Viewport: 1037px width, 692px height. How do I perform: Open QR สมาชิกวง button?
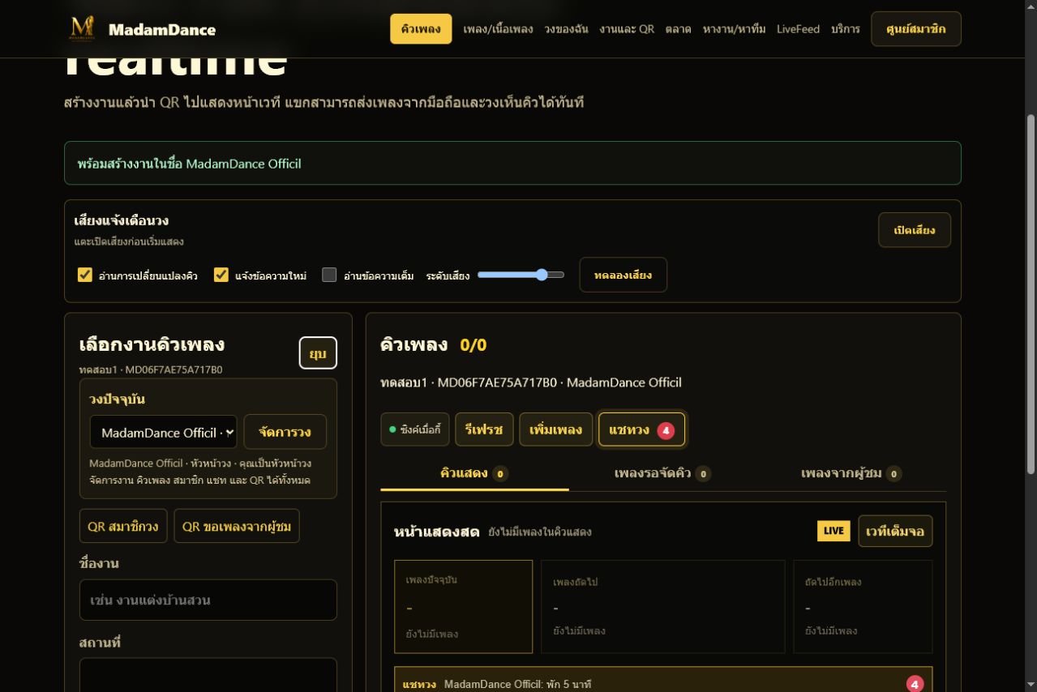tap(123, 526)
